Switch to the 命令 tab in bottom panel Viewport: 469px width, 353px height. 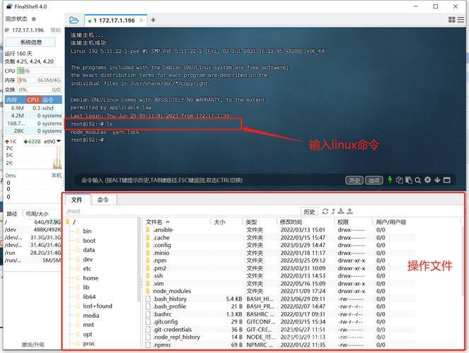coord(103,200)
